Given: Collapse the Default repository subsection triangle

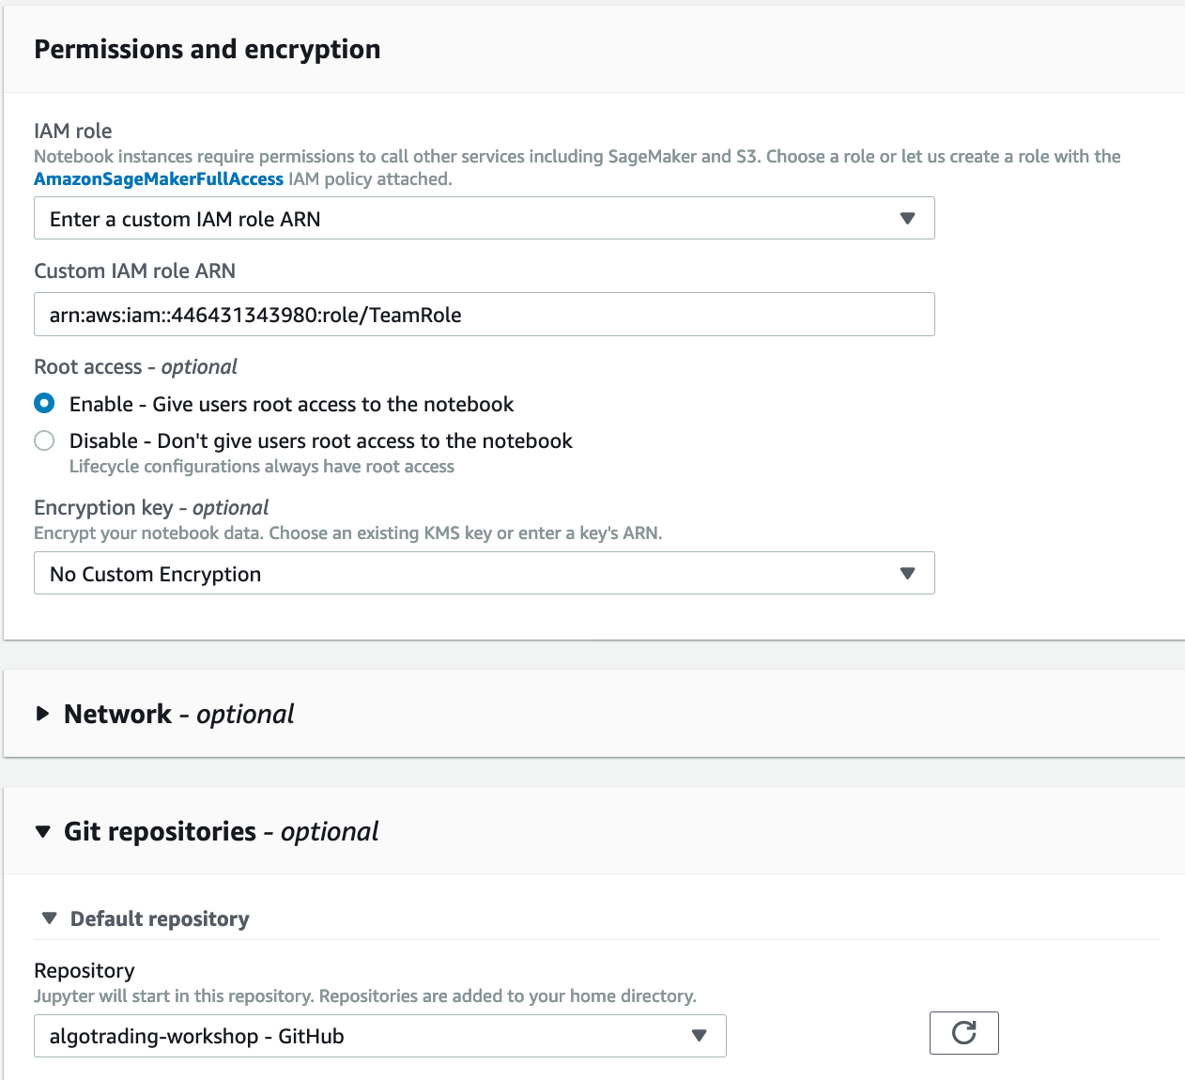Looking at the screenshot, I should pyautogui.click(x=50, y=918).
